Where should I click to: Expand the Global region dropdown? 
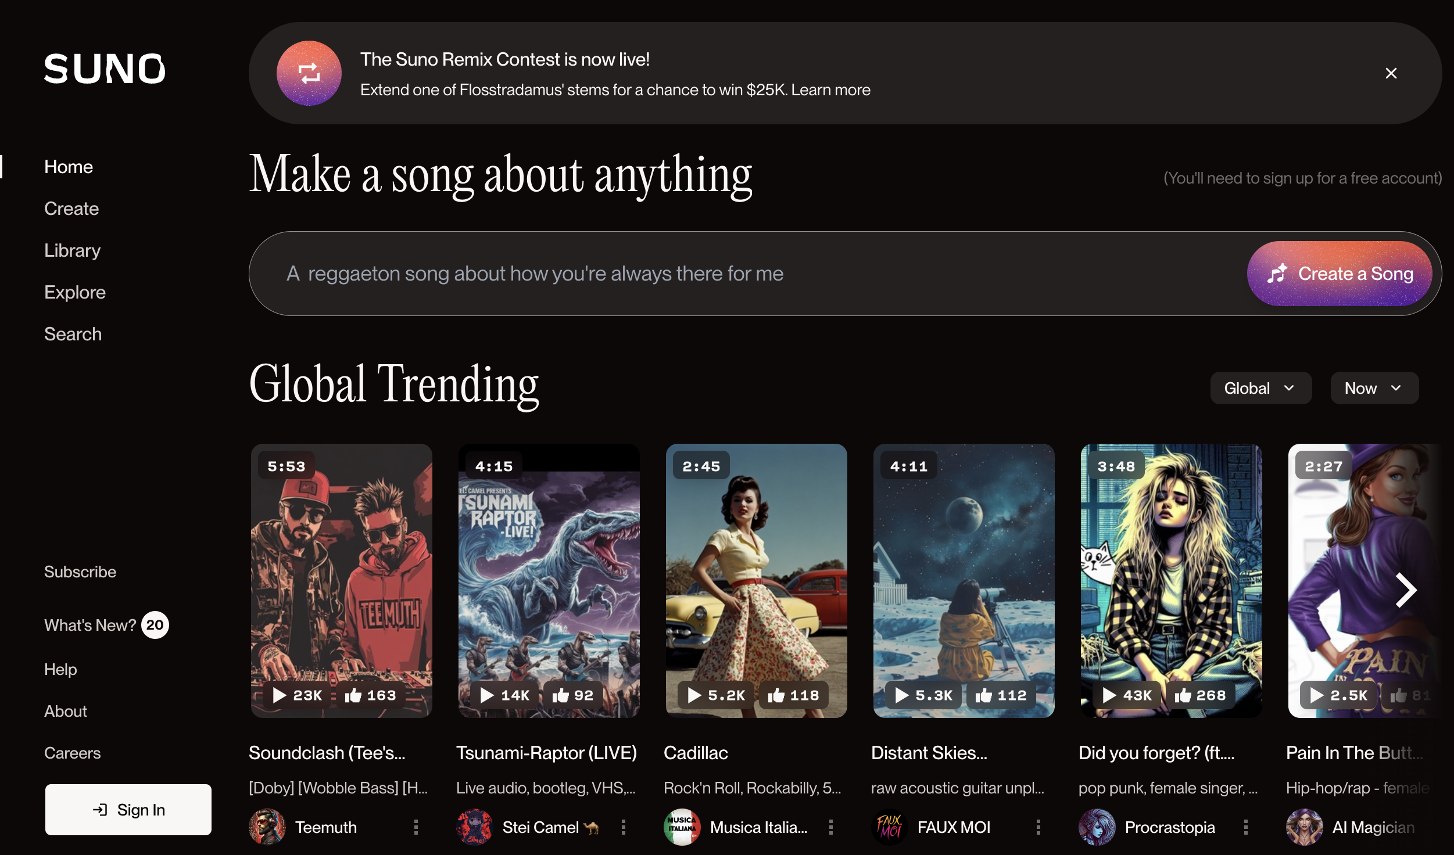pyautogui.click(x=1260, y=388)
